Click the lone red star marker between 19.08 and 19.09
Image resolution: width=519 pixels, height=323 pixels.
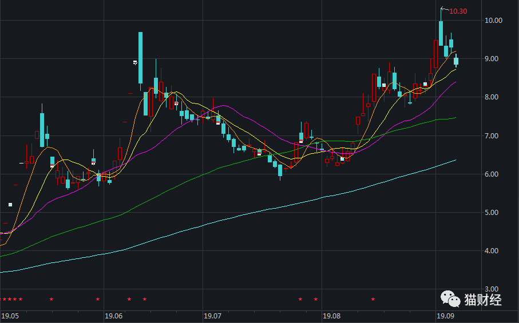(373, 299)
